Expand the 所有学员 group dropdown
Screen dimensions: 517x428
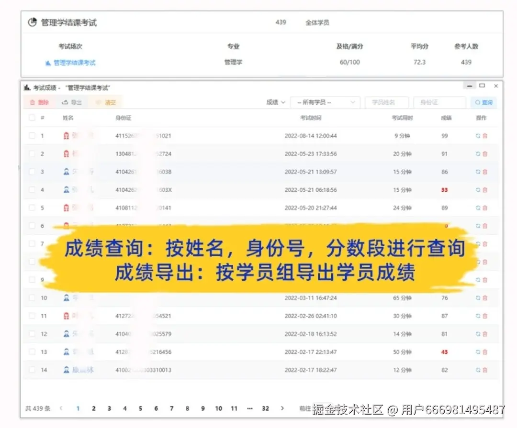tap(325, 102)
